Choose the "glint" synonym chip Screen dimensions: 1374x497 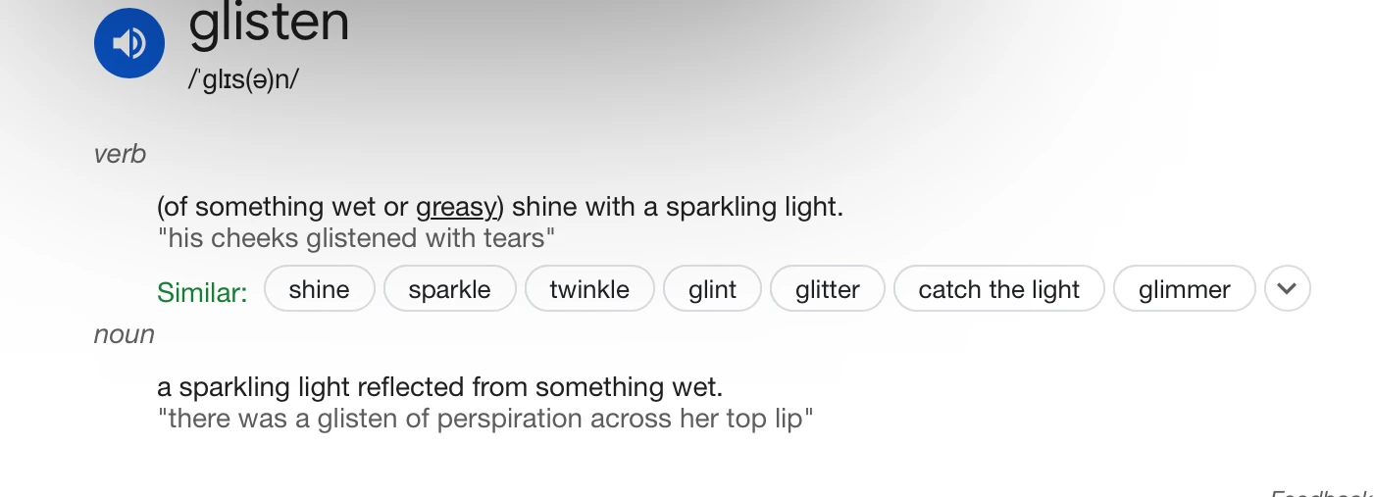coord(712,290)
